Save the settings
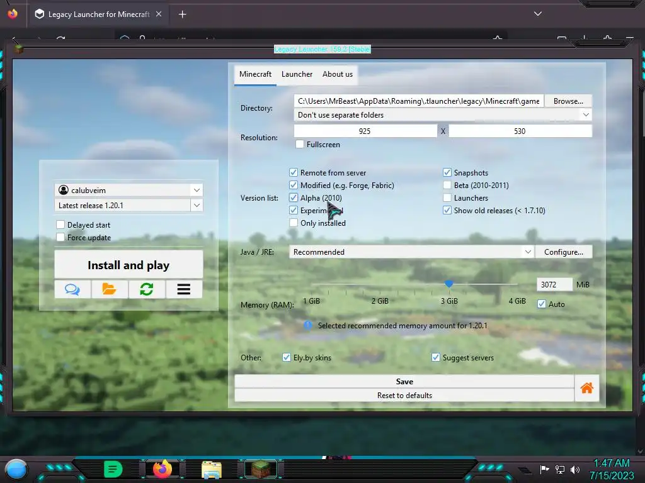The height and width of the screenshot is (483, 645). click(x=404, y=382)
